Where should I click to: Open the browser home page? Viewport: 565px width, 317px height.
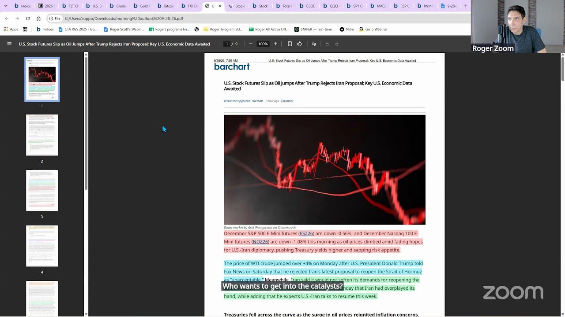coord(38,18)
